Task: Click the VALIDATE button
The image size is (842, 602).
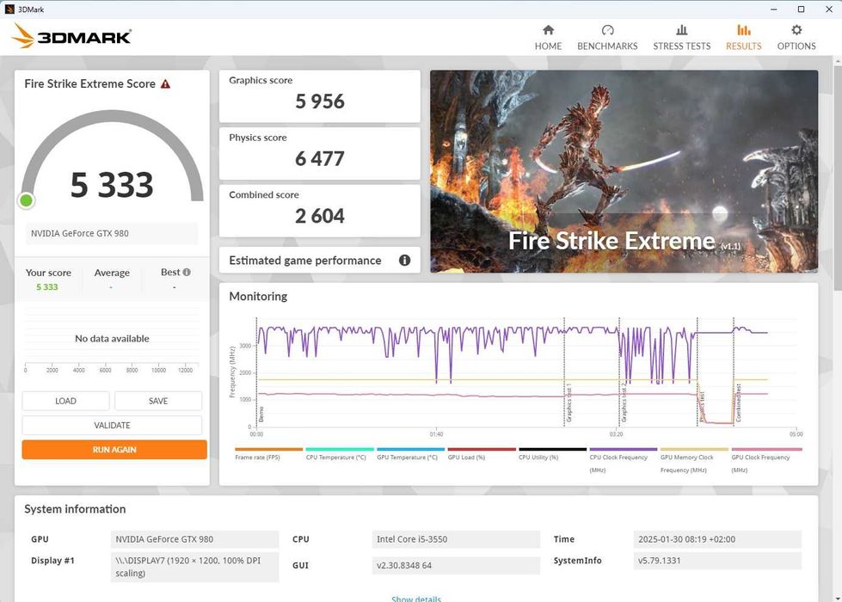Action: 112,426
